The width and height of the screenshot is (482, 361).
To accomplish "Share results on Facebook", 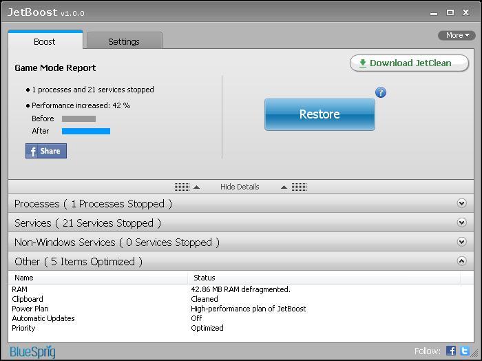I will click(x=46, y=151).
